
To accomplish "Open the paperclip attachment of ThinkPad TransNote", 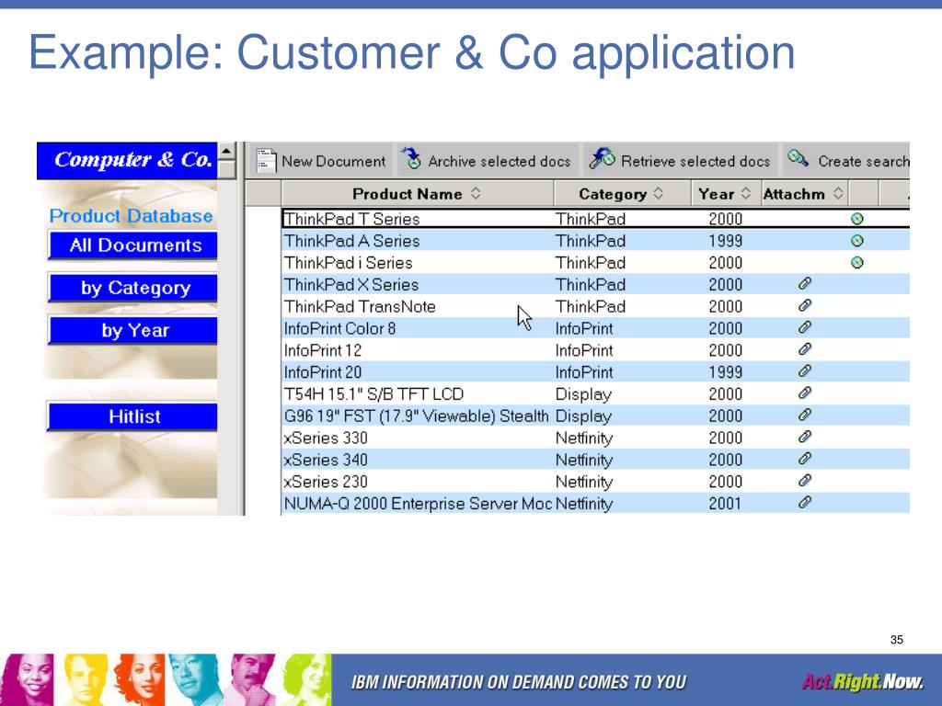I will click(805, 305).
